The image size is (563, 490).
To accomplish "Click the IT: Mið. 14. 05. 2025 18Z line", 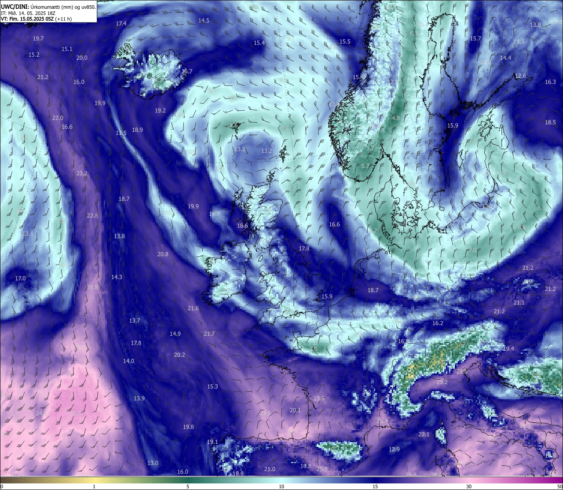I will (x=28, y=13).
